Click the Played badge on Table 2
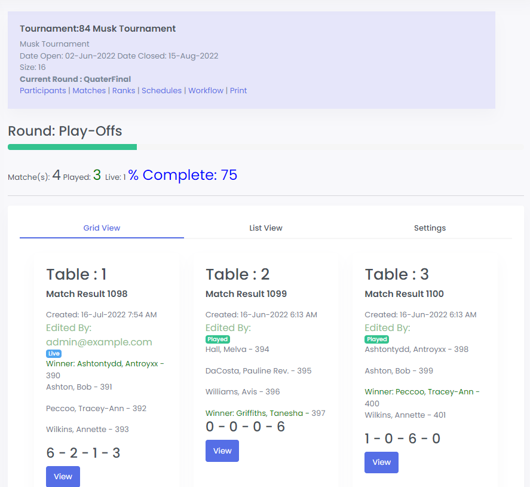Viewport: 530px width, 487px height. pos(218,339)
